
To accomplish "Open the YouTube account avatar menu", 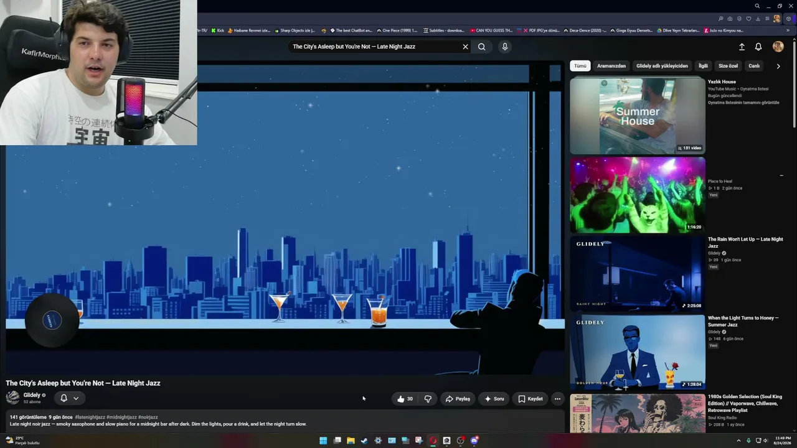I will coord(778,47).
